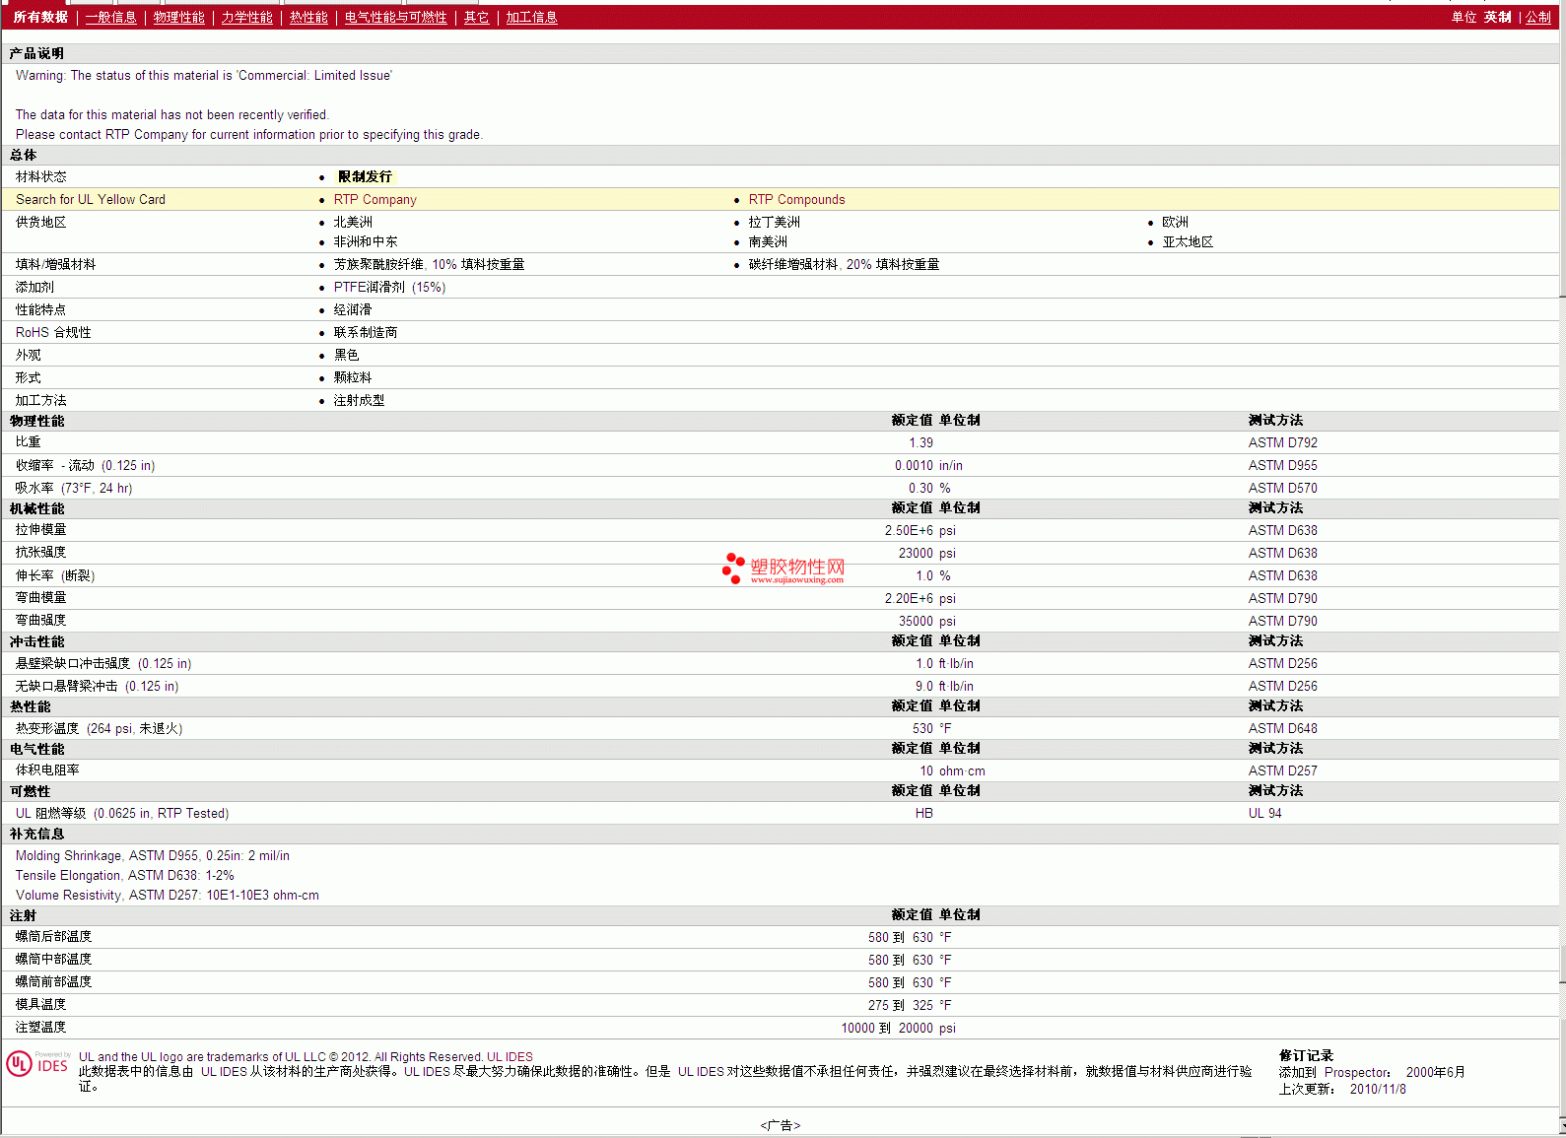This screenshot has width=1566, height=1138.
Task: Open the 其它 tab
Action: [x=477, y=18]
